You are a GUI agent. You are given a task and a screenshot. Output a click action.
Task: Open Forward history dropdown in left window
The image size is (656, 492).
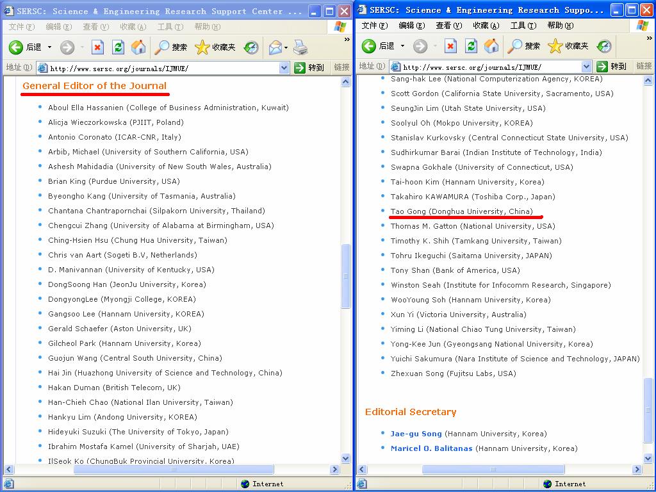[x=82, y=47]
